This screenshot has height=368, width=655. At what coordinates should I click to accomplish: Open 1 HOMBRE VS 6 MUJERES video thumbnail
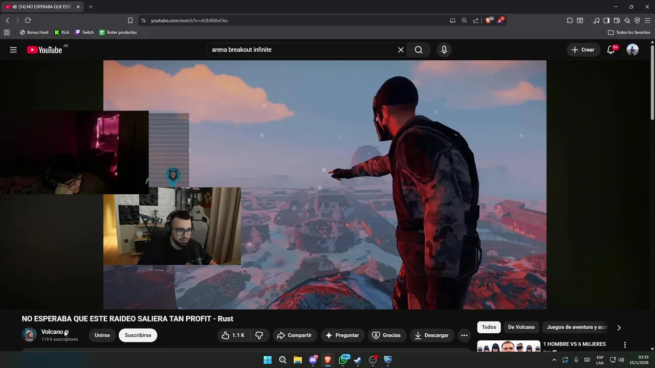point(509,347)
